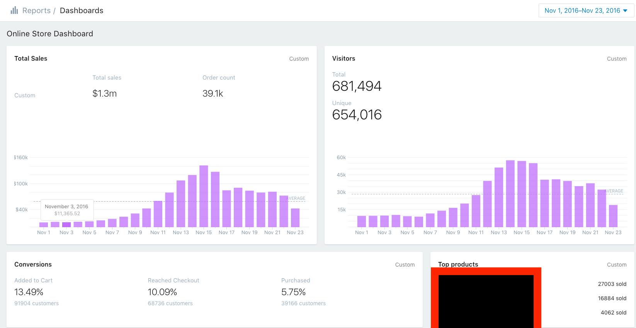Click the highlighted Nov 3 sales bar
Screen dimensions: 636x328
[x=66, y=224]
